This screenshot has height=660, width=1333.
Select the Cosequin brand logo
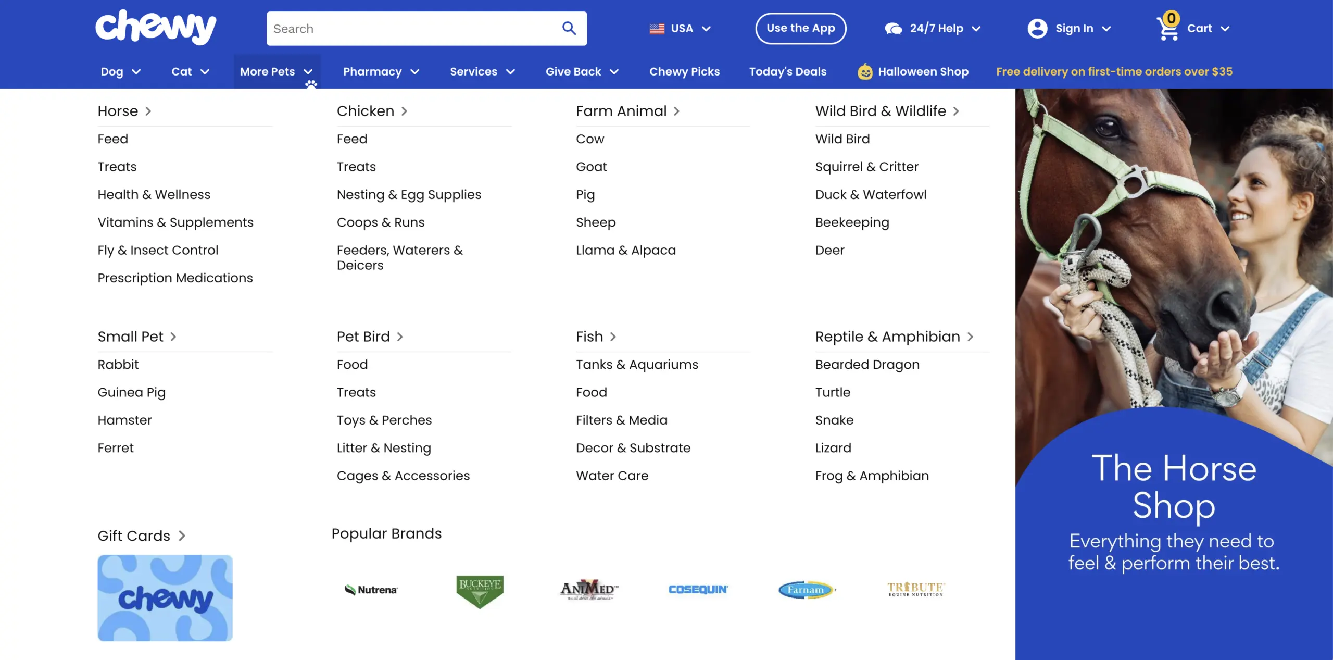698,590
